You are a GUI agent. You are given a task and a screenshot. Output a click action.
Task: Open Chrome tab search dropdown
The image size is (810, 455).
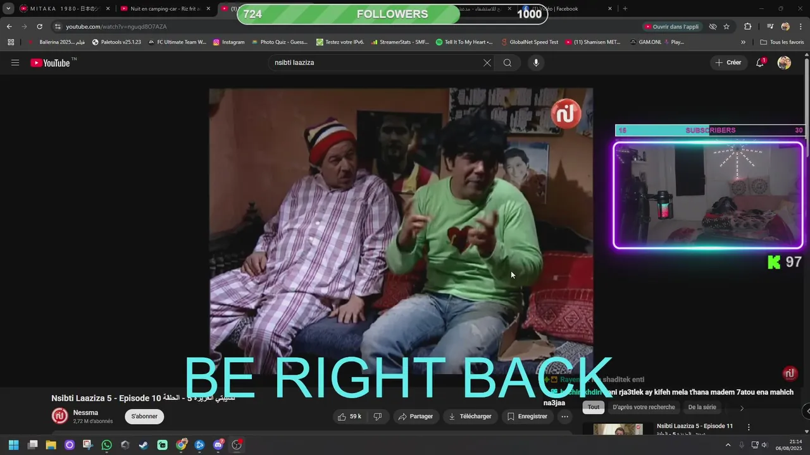coord(8,9)
